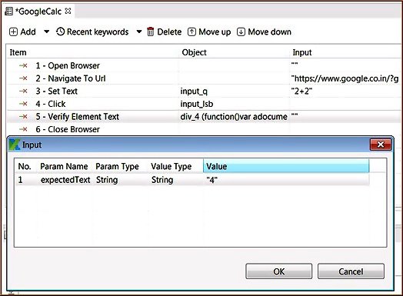
Task: Select the Add text label in toolbar
Action: 28,32
